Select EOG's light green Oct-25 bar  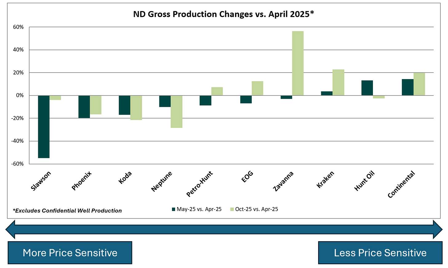click(258, 88)
